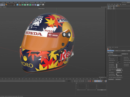Toggle layer square on first object row
130x97 pixels.
point(113,6)
